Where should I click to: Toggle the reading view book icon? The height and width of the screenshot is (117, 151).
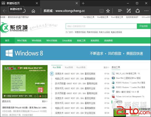[x=101, y=11]
